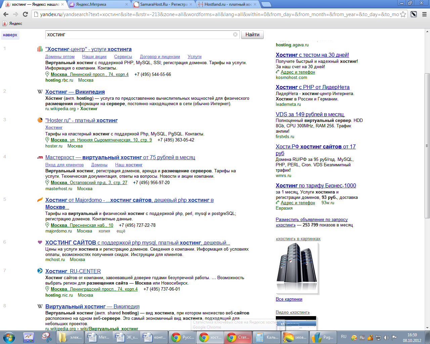Viewport: 430px width, 344px height.
Task: Open the Яндекс bookmark in bookmarks bar
Action: point(12,24)
